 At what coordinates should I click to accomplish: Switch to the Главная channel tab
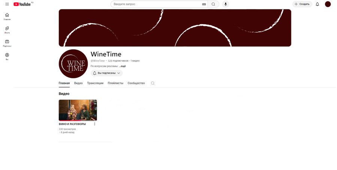tap(64, 83)
